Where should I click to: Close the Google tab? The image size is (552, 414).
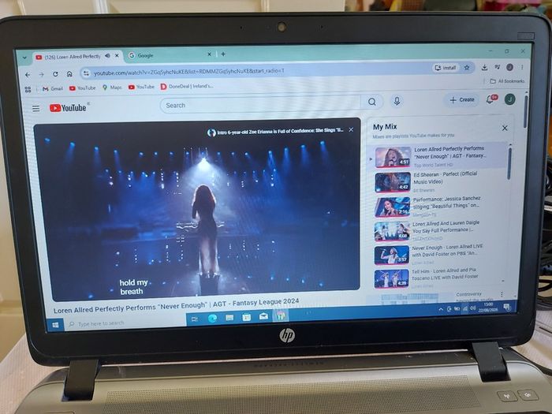(x=209, y=54)
